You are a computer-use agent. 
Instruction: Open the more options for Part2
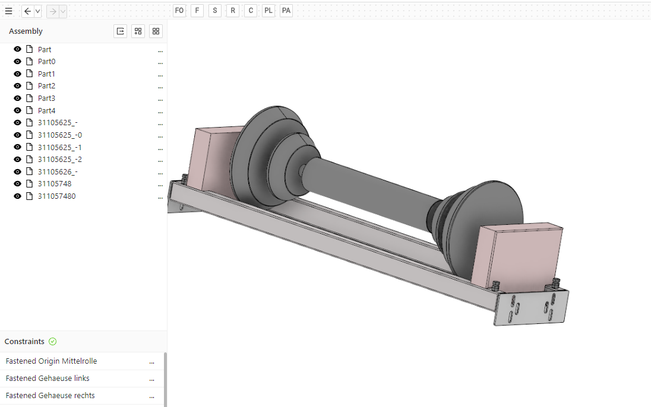pos(160,88)
